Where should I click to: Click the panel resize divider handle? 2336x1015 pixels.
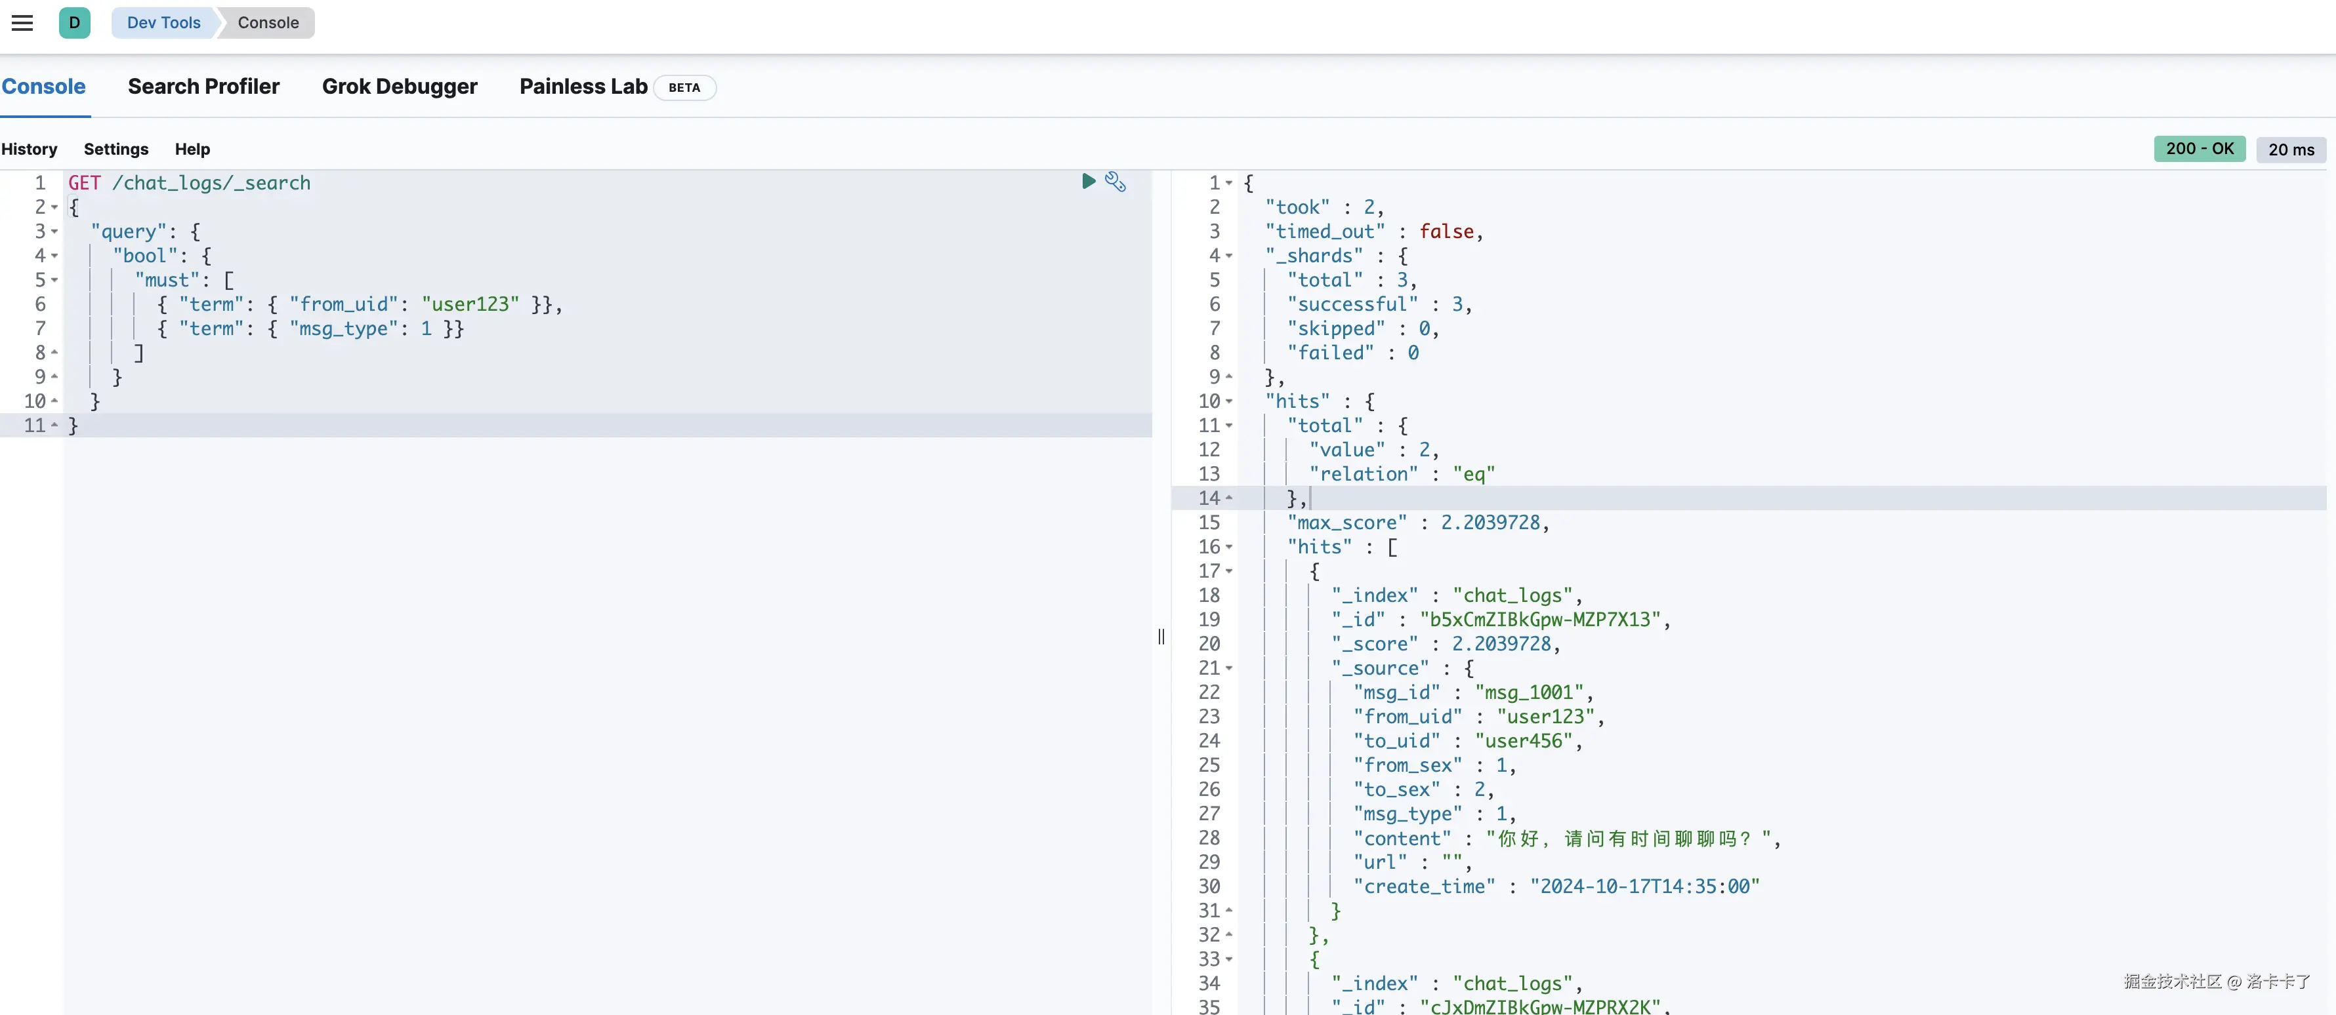1161,636
